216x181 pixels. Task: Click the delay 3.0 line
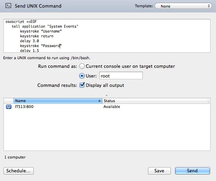click(x=30, y=41)
